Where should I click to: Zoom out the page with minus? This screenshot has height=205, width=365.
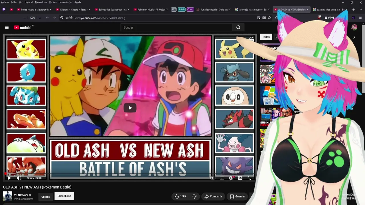[25, 18]
